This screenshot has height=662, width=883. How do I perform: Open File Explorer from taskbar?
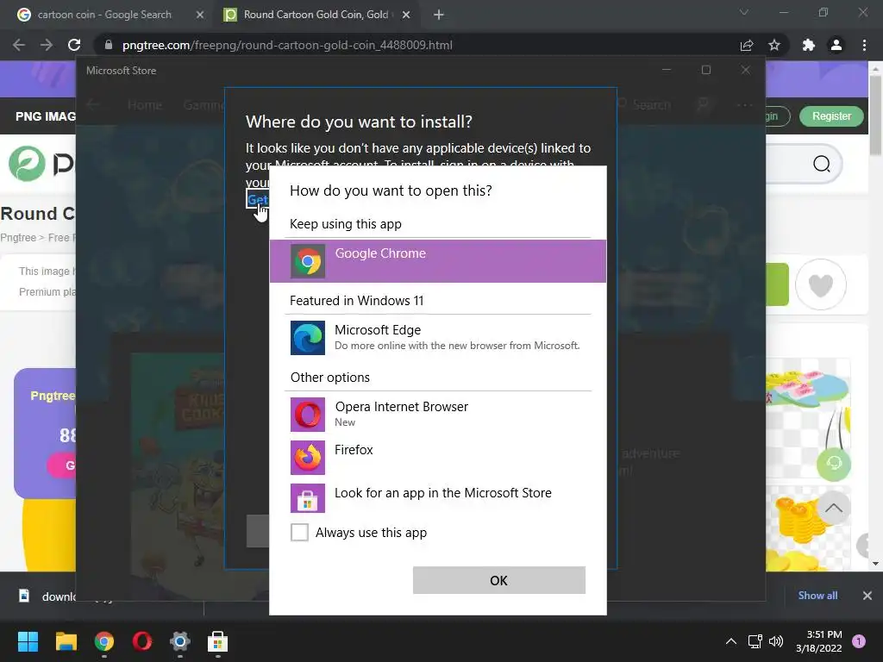[66, 641]
